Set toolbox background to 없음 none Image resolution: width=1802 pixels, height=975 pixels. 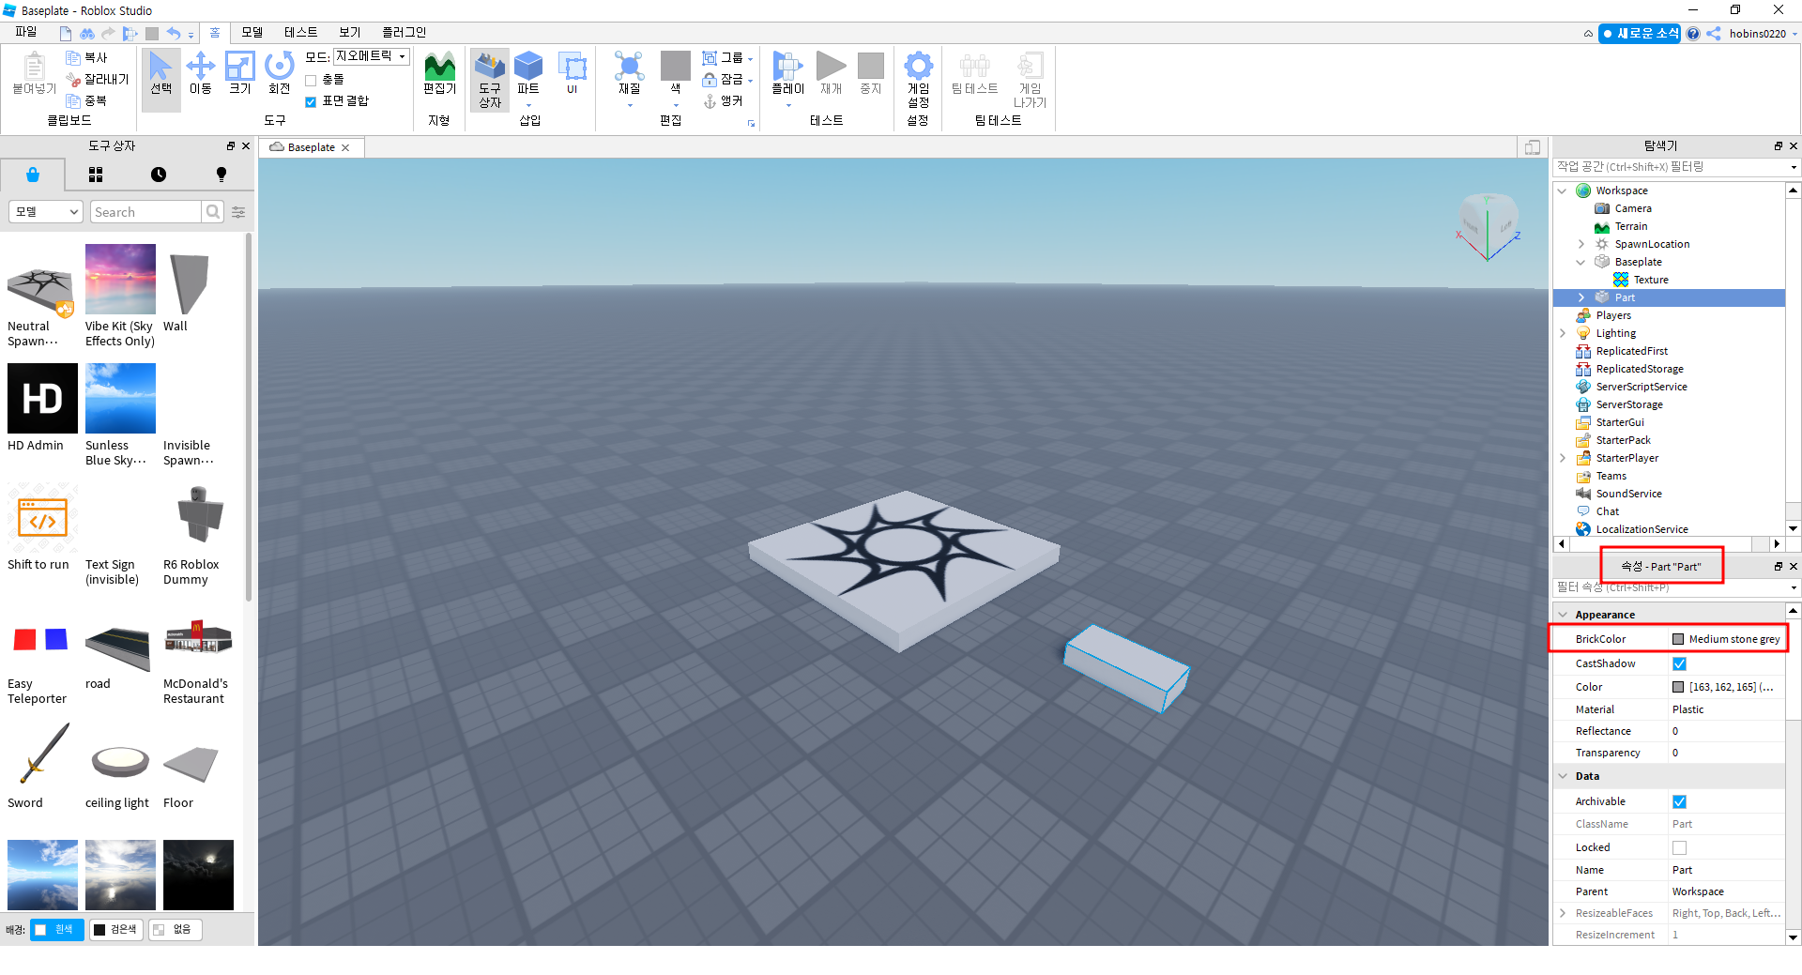175,930
